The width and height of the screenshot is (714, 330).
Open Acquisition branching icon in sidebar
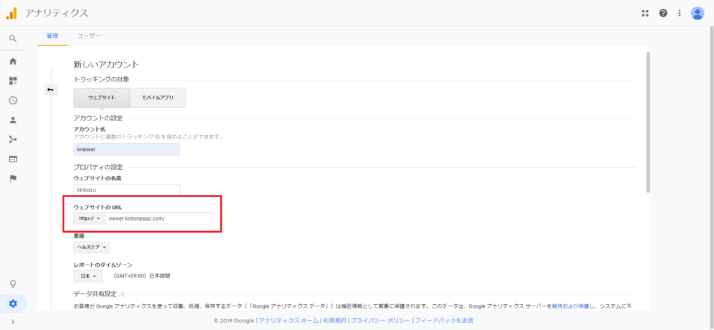coord(13,139)
